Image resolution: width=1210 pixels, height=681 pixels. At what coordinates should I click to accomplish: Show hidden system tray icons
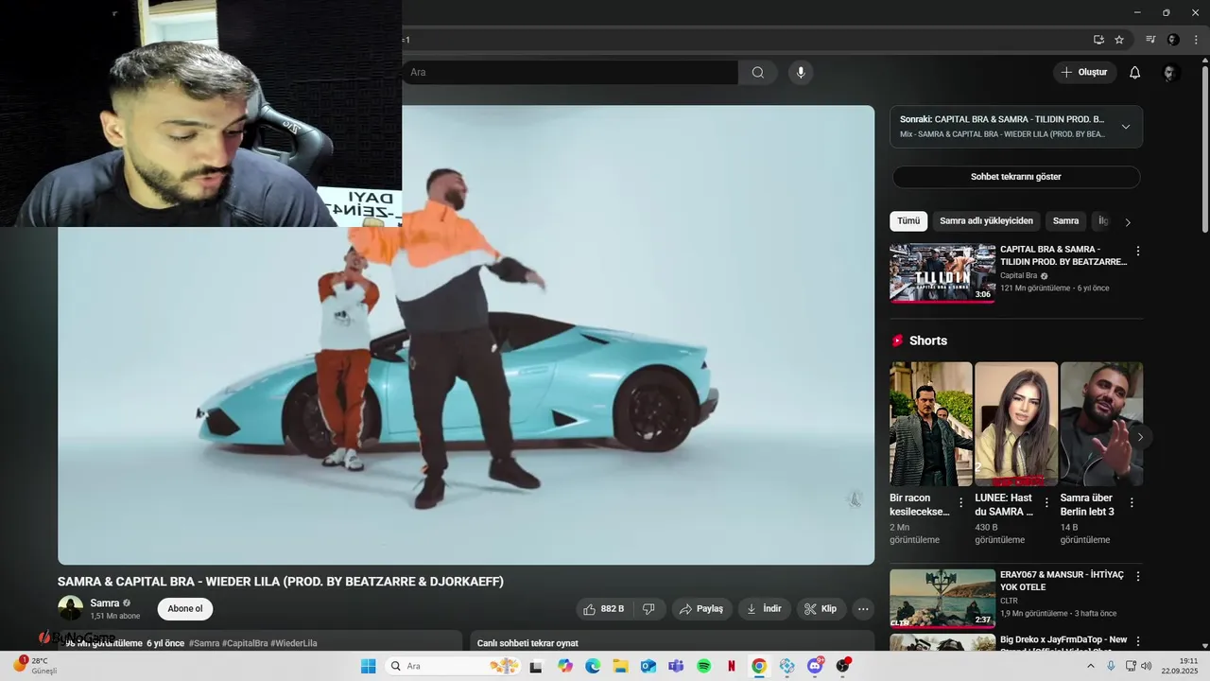pyautogui.click(x=1090, y=666)
